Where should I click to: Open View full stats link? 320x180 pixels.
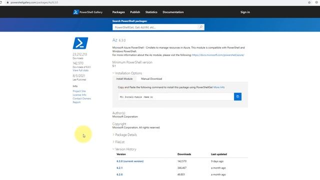pos(80,70)
